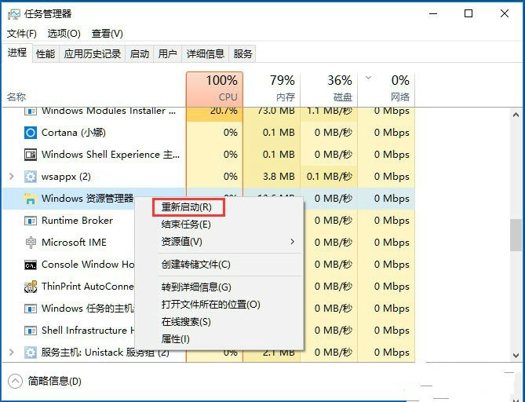Click the Task Manager title bar icon
This screenshot has width=525, height=402.
click(14, 13)
